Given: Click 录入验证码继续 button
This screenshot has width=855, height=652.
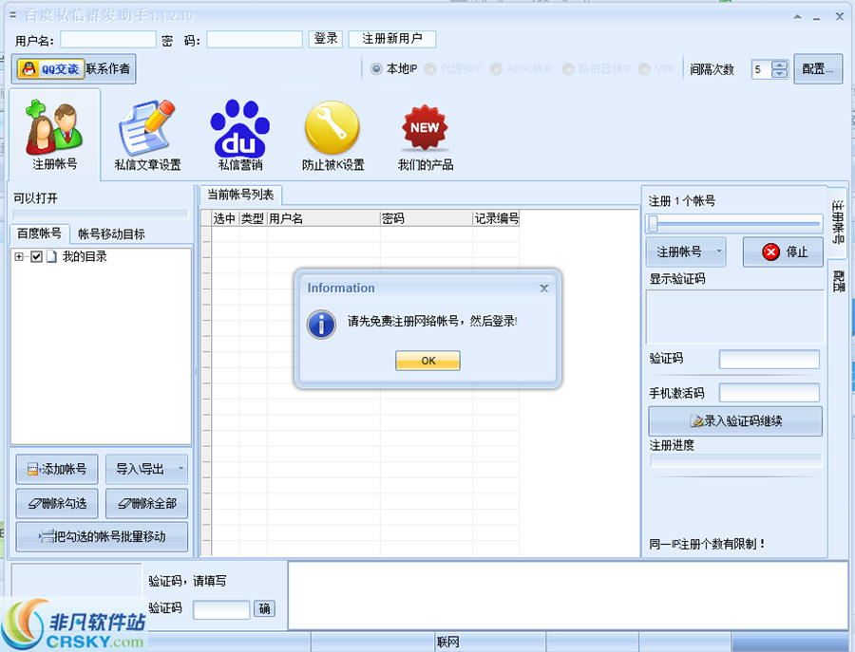Looking at the screenshot, I should [735, 420].
